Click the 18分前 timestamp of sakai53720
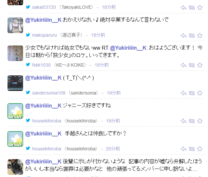The height and width of the screenshot is (177, 208). (x=109, y=7)
